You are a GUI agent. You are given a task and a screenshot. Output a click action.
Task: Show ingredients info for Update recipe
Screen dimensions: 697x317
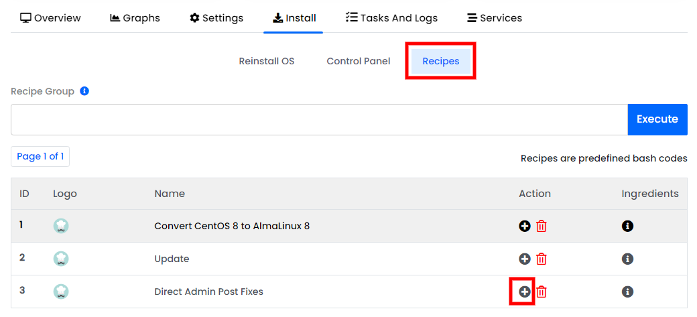[627, 259]
